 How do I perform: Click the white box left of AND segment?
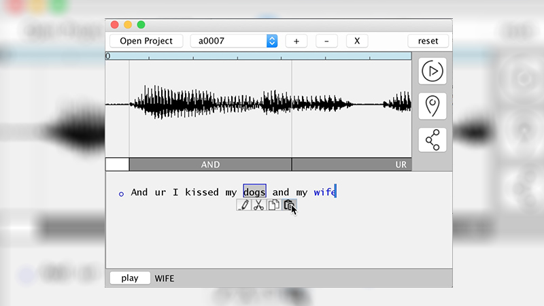click(117, 165)
